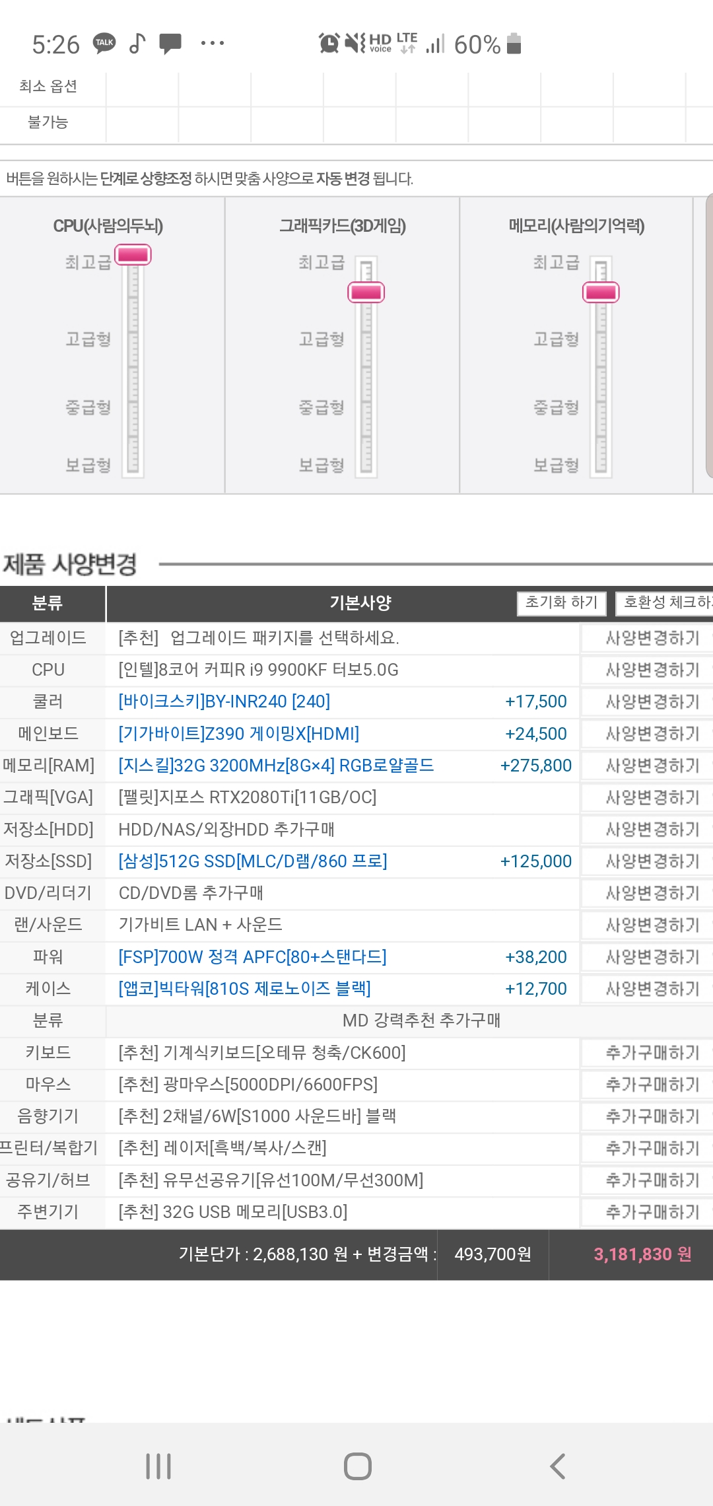Click the 초기화 하기 reset button
This screenshot has width=713, height=1506.
click(561, 602)
